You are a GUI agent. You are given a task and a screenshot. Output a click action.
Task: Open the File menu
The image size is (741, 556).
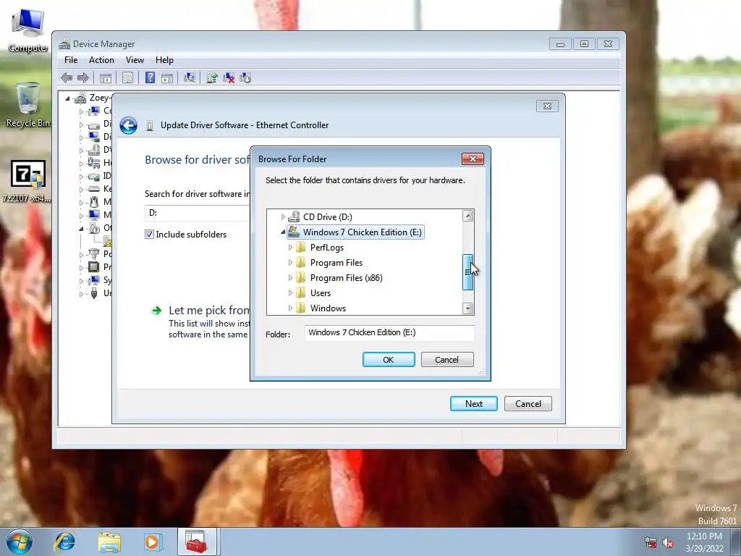(71, 60)
